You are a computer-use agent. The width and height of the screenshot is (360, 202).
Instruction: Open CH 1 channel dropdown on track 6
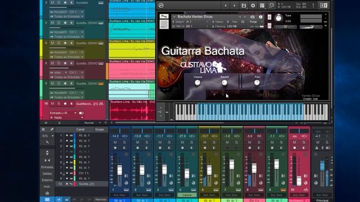coord(76,52)
